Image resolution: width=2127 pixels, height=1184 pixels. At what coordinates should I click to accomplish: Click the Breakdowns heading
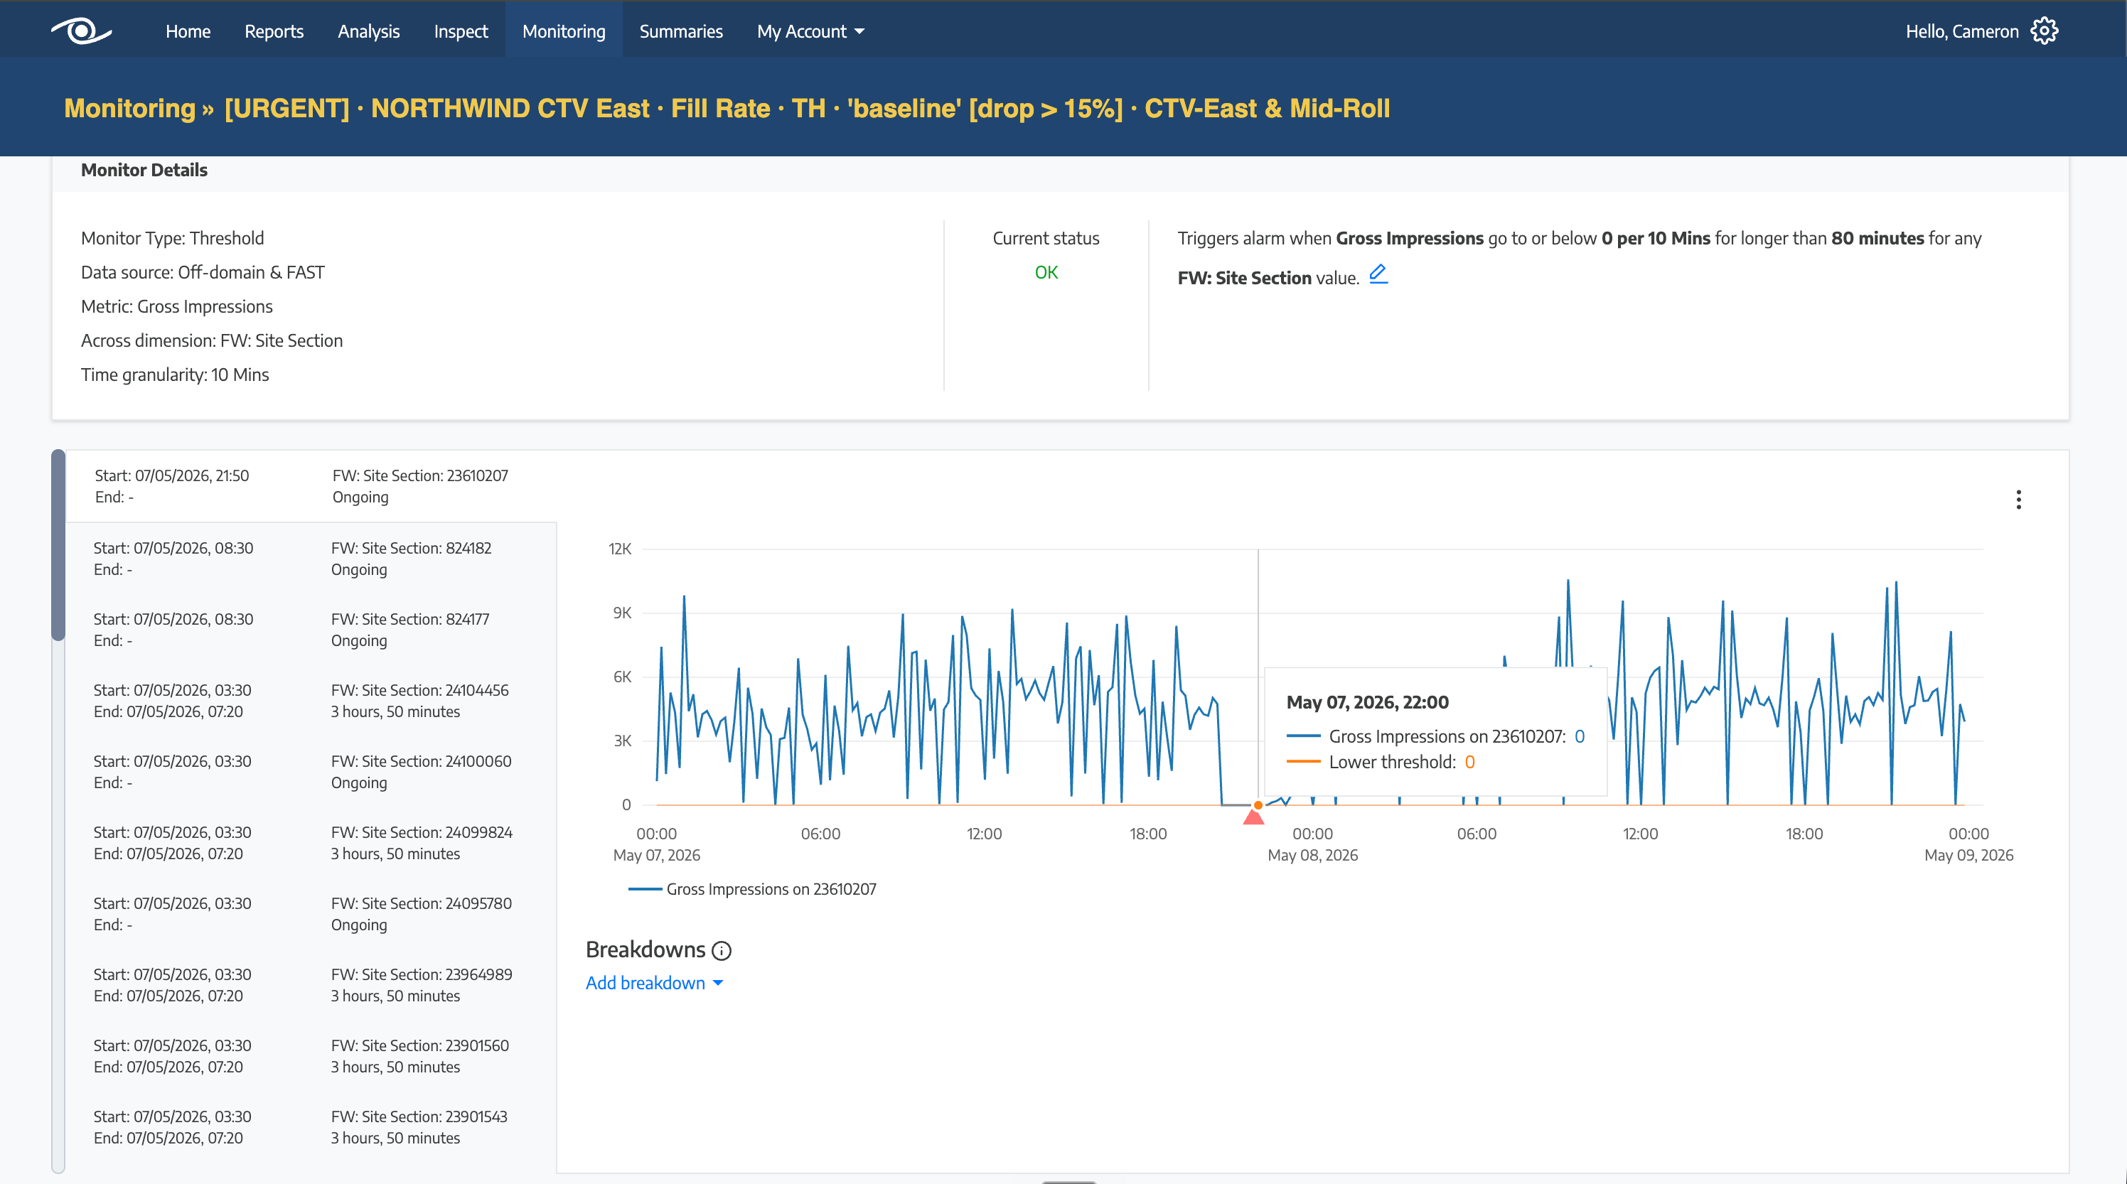pos(645,949)
